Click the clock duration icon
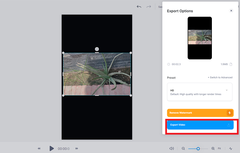 pyautogui.click(x=169, y=64)
